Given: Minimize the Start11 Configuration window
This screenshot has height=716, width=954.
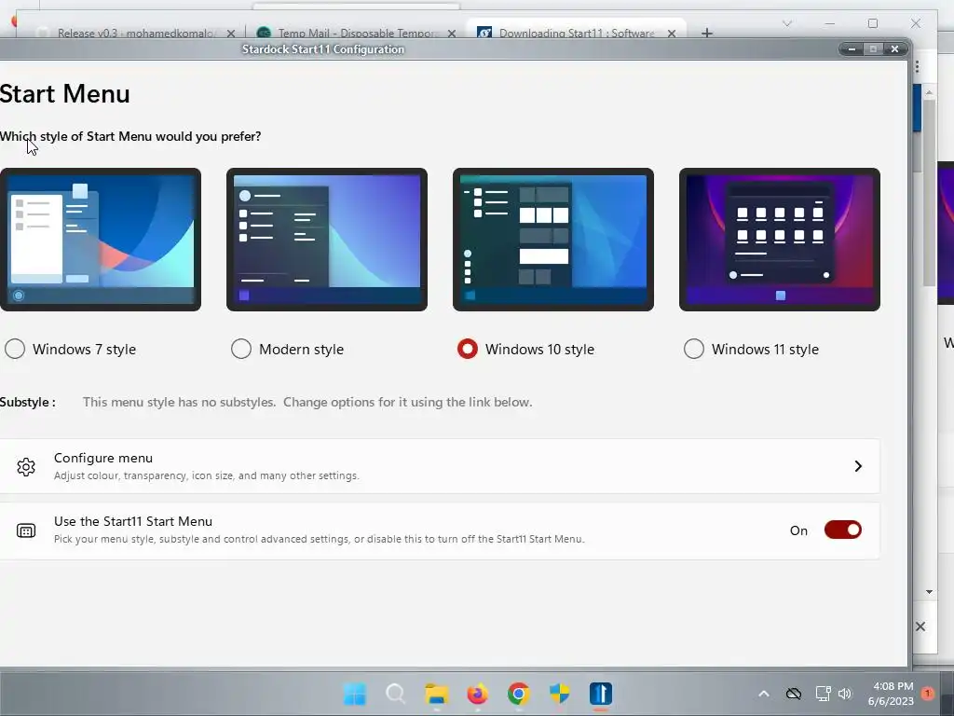Looking at the screenshot, I should (x=852, y=48).
